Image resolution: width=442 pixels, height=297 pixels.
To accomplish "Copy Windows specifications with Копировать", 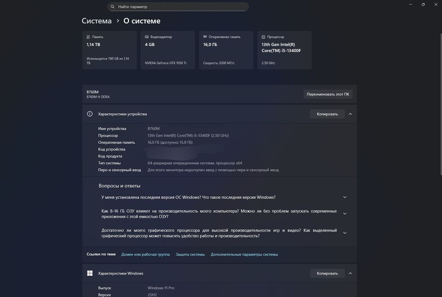I will (x=327, y=273).
